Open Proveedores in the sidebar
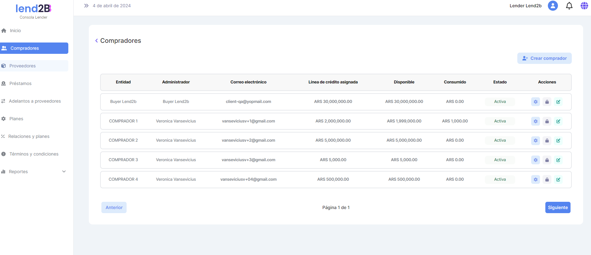 (x=22, y=66)
